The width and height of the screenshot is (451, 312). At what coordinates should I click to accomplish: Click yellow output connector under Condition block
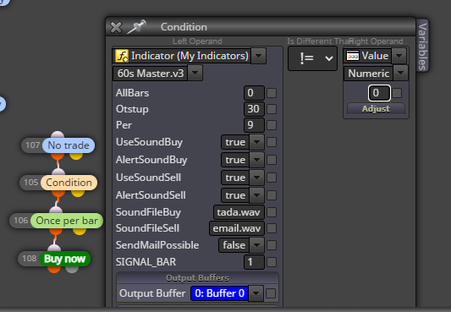point(78,193)
